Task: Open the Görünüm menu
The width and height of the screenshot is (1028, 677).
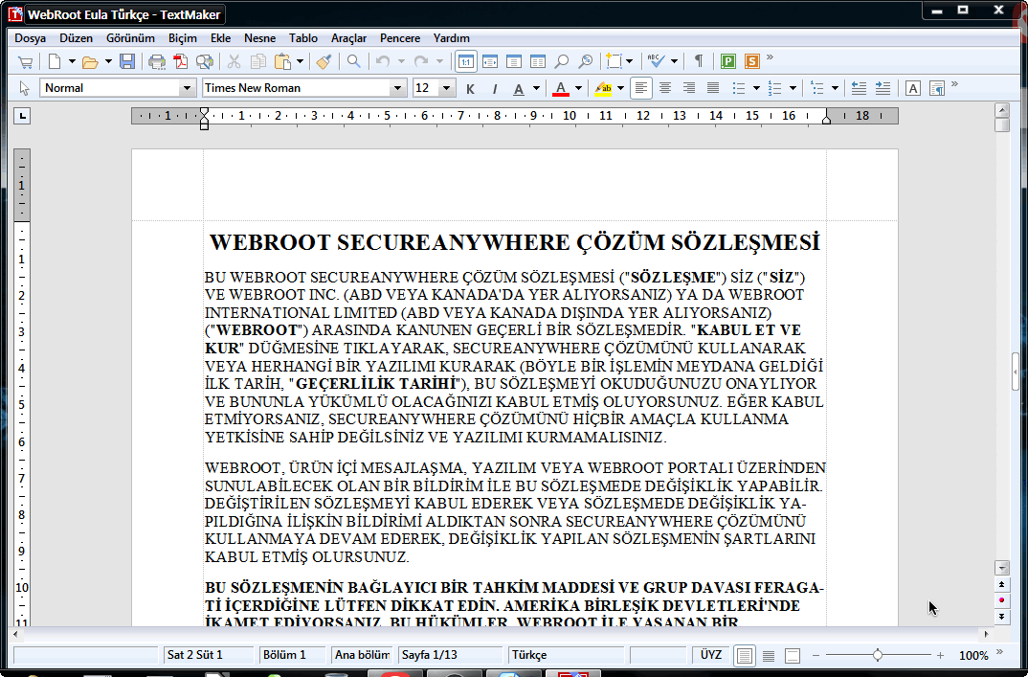Action: (x=130, y=38)
